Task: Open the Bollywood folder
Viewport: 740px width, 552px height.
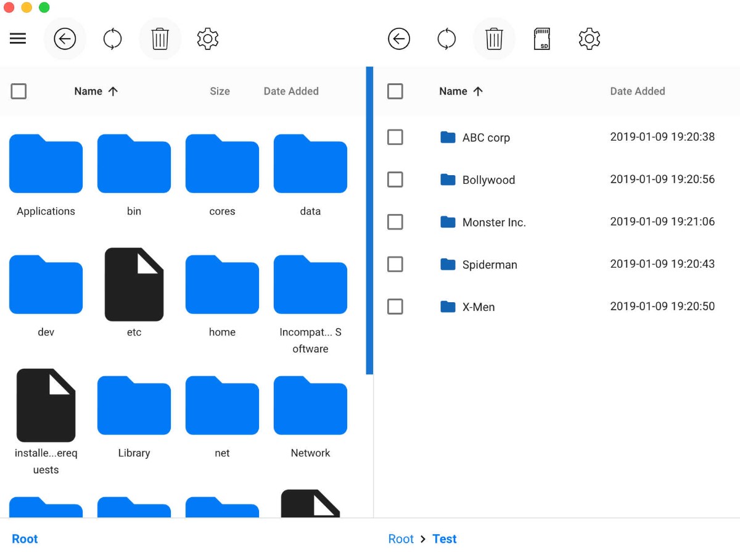Action: point(488,179)
